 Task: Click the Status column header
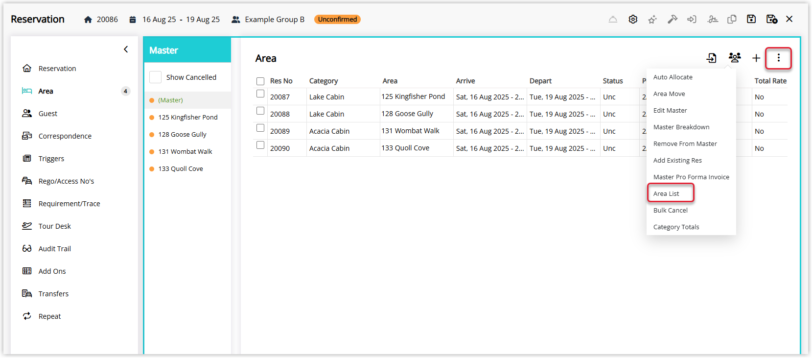(613, 81)
